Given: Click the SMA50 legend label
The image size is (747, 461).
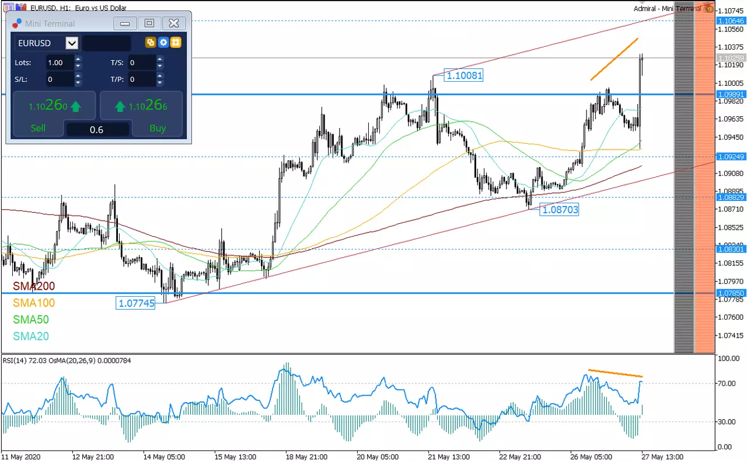Looking at the screenshot, I should [x=31, y=320].
